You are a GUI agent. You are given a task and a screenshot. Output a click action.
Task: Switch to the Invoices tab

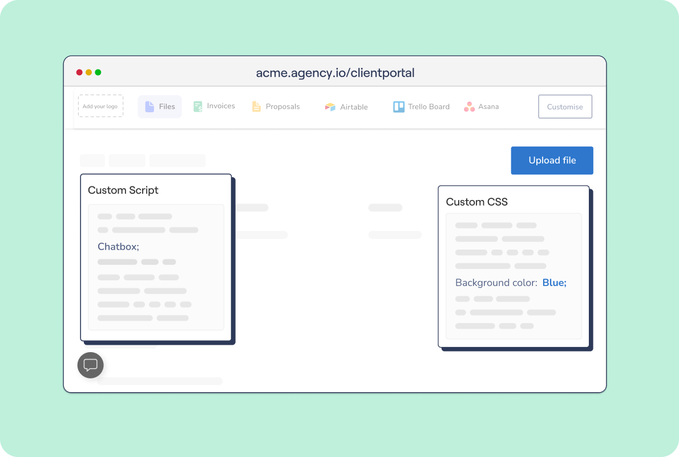(x=214, y=106)
